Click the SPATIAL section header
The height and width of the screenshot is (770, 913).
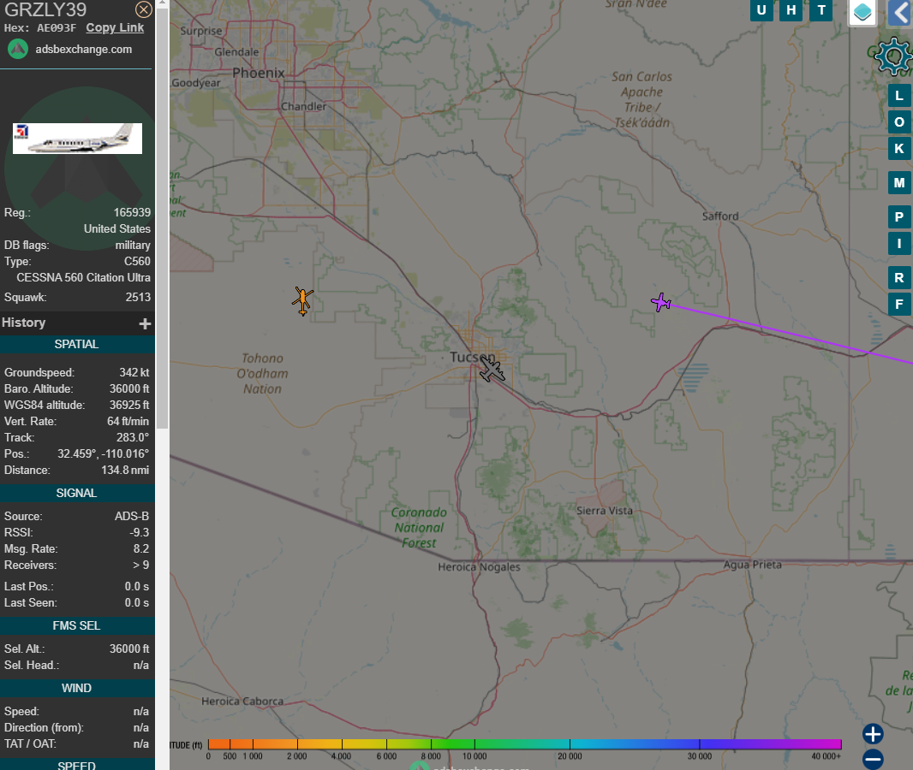tap(77, 344)
